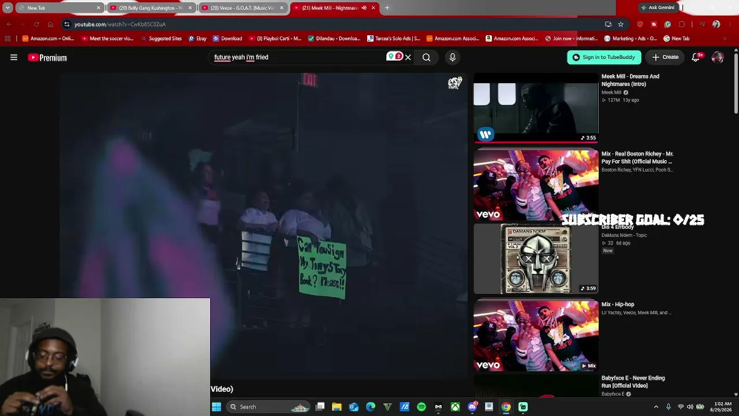Expand the tab search dropdown arrow
Screen dimensions: 739x416
click(x=8, y=8)
